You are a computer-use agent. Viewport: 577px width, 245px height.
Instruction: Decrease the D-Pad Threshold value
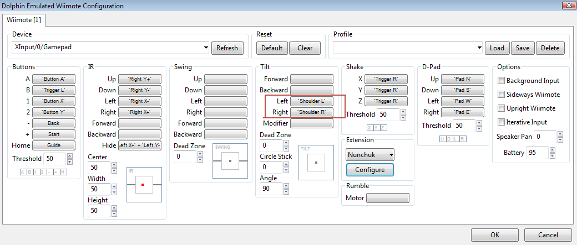tap(479, 129)
